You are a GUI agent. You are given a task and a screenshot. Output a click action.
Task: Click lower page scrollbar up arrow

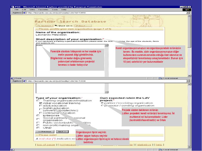pos(189,84)
